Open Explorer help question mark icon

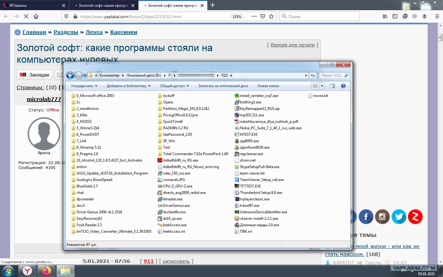[x=343, y=86]
